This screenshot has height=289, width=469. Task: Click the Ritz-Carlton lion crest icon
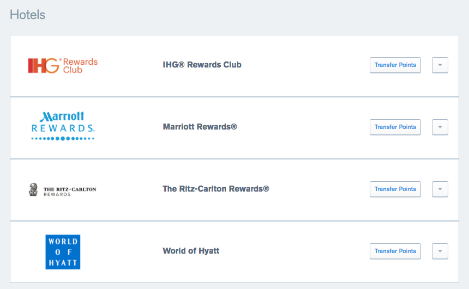33,189
